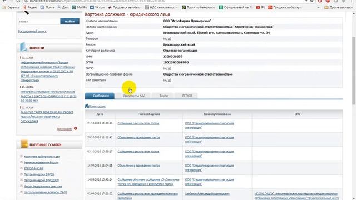Click the Мониторинг binoculars icon
Viewport: 356px width, 200px height.
[87, 106]
